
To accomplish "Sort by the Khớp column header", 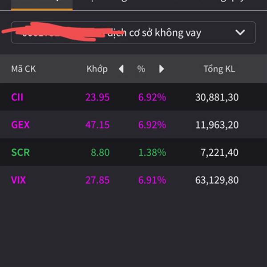I will (x=97, y=69).
